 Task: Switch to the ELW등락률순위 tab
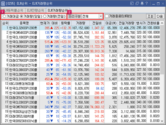13,10
